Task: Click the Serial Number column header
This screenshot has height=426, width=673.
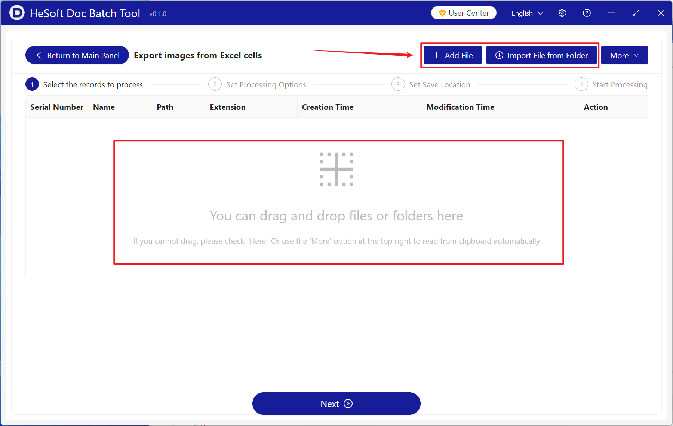Action: (x=57, y=107)
